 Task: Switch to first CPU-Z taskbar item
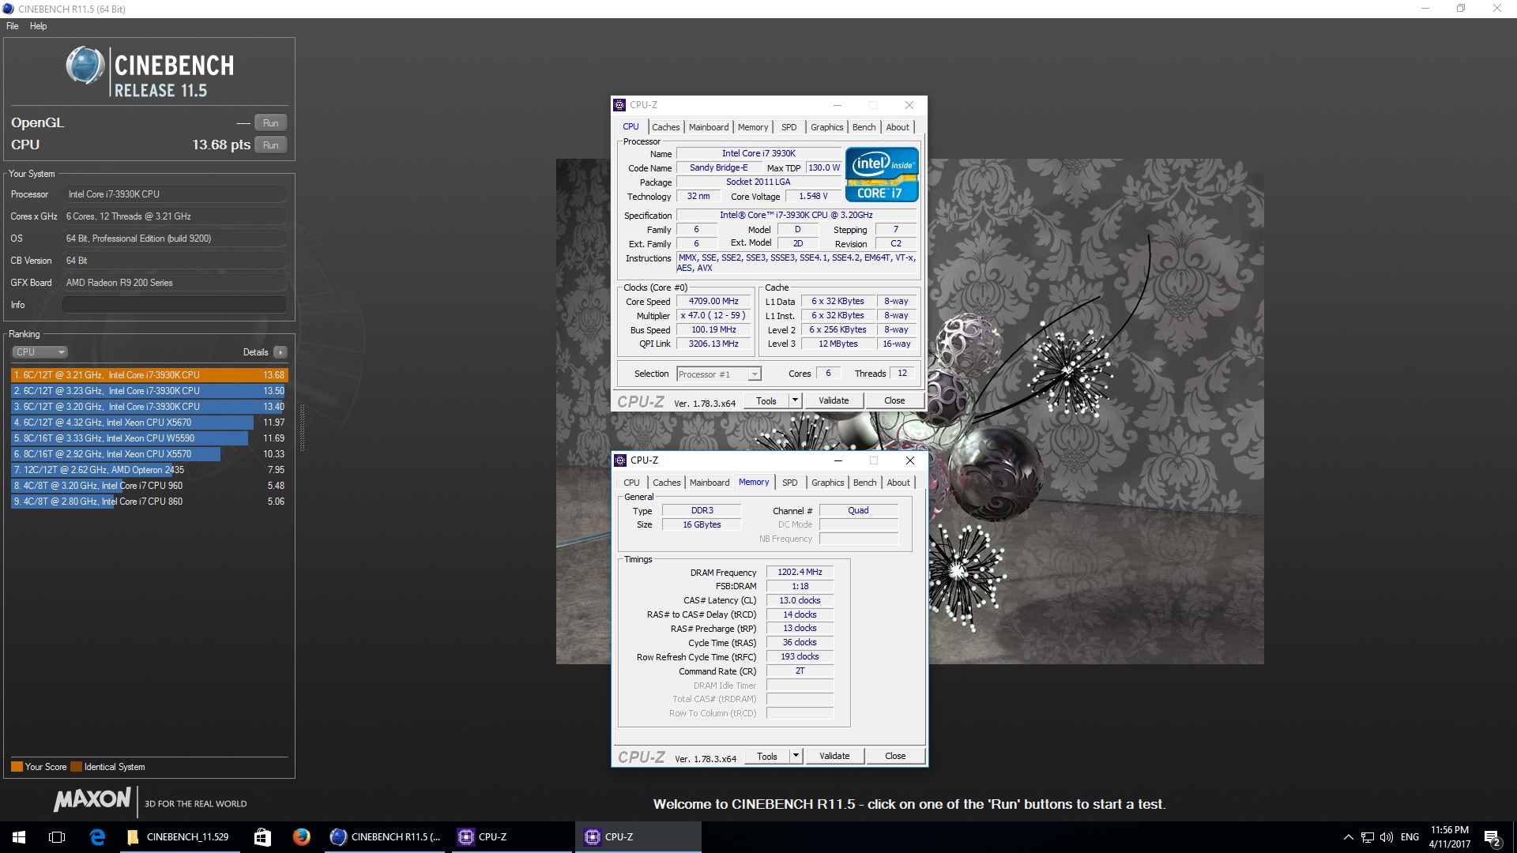tap(512, 837)
